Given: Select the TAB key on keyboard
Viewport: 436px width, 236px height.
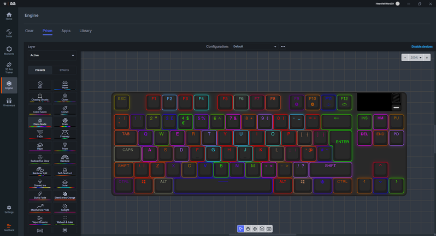Looking at the screenshot, I should coord(126,138).
